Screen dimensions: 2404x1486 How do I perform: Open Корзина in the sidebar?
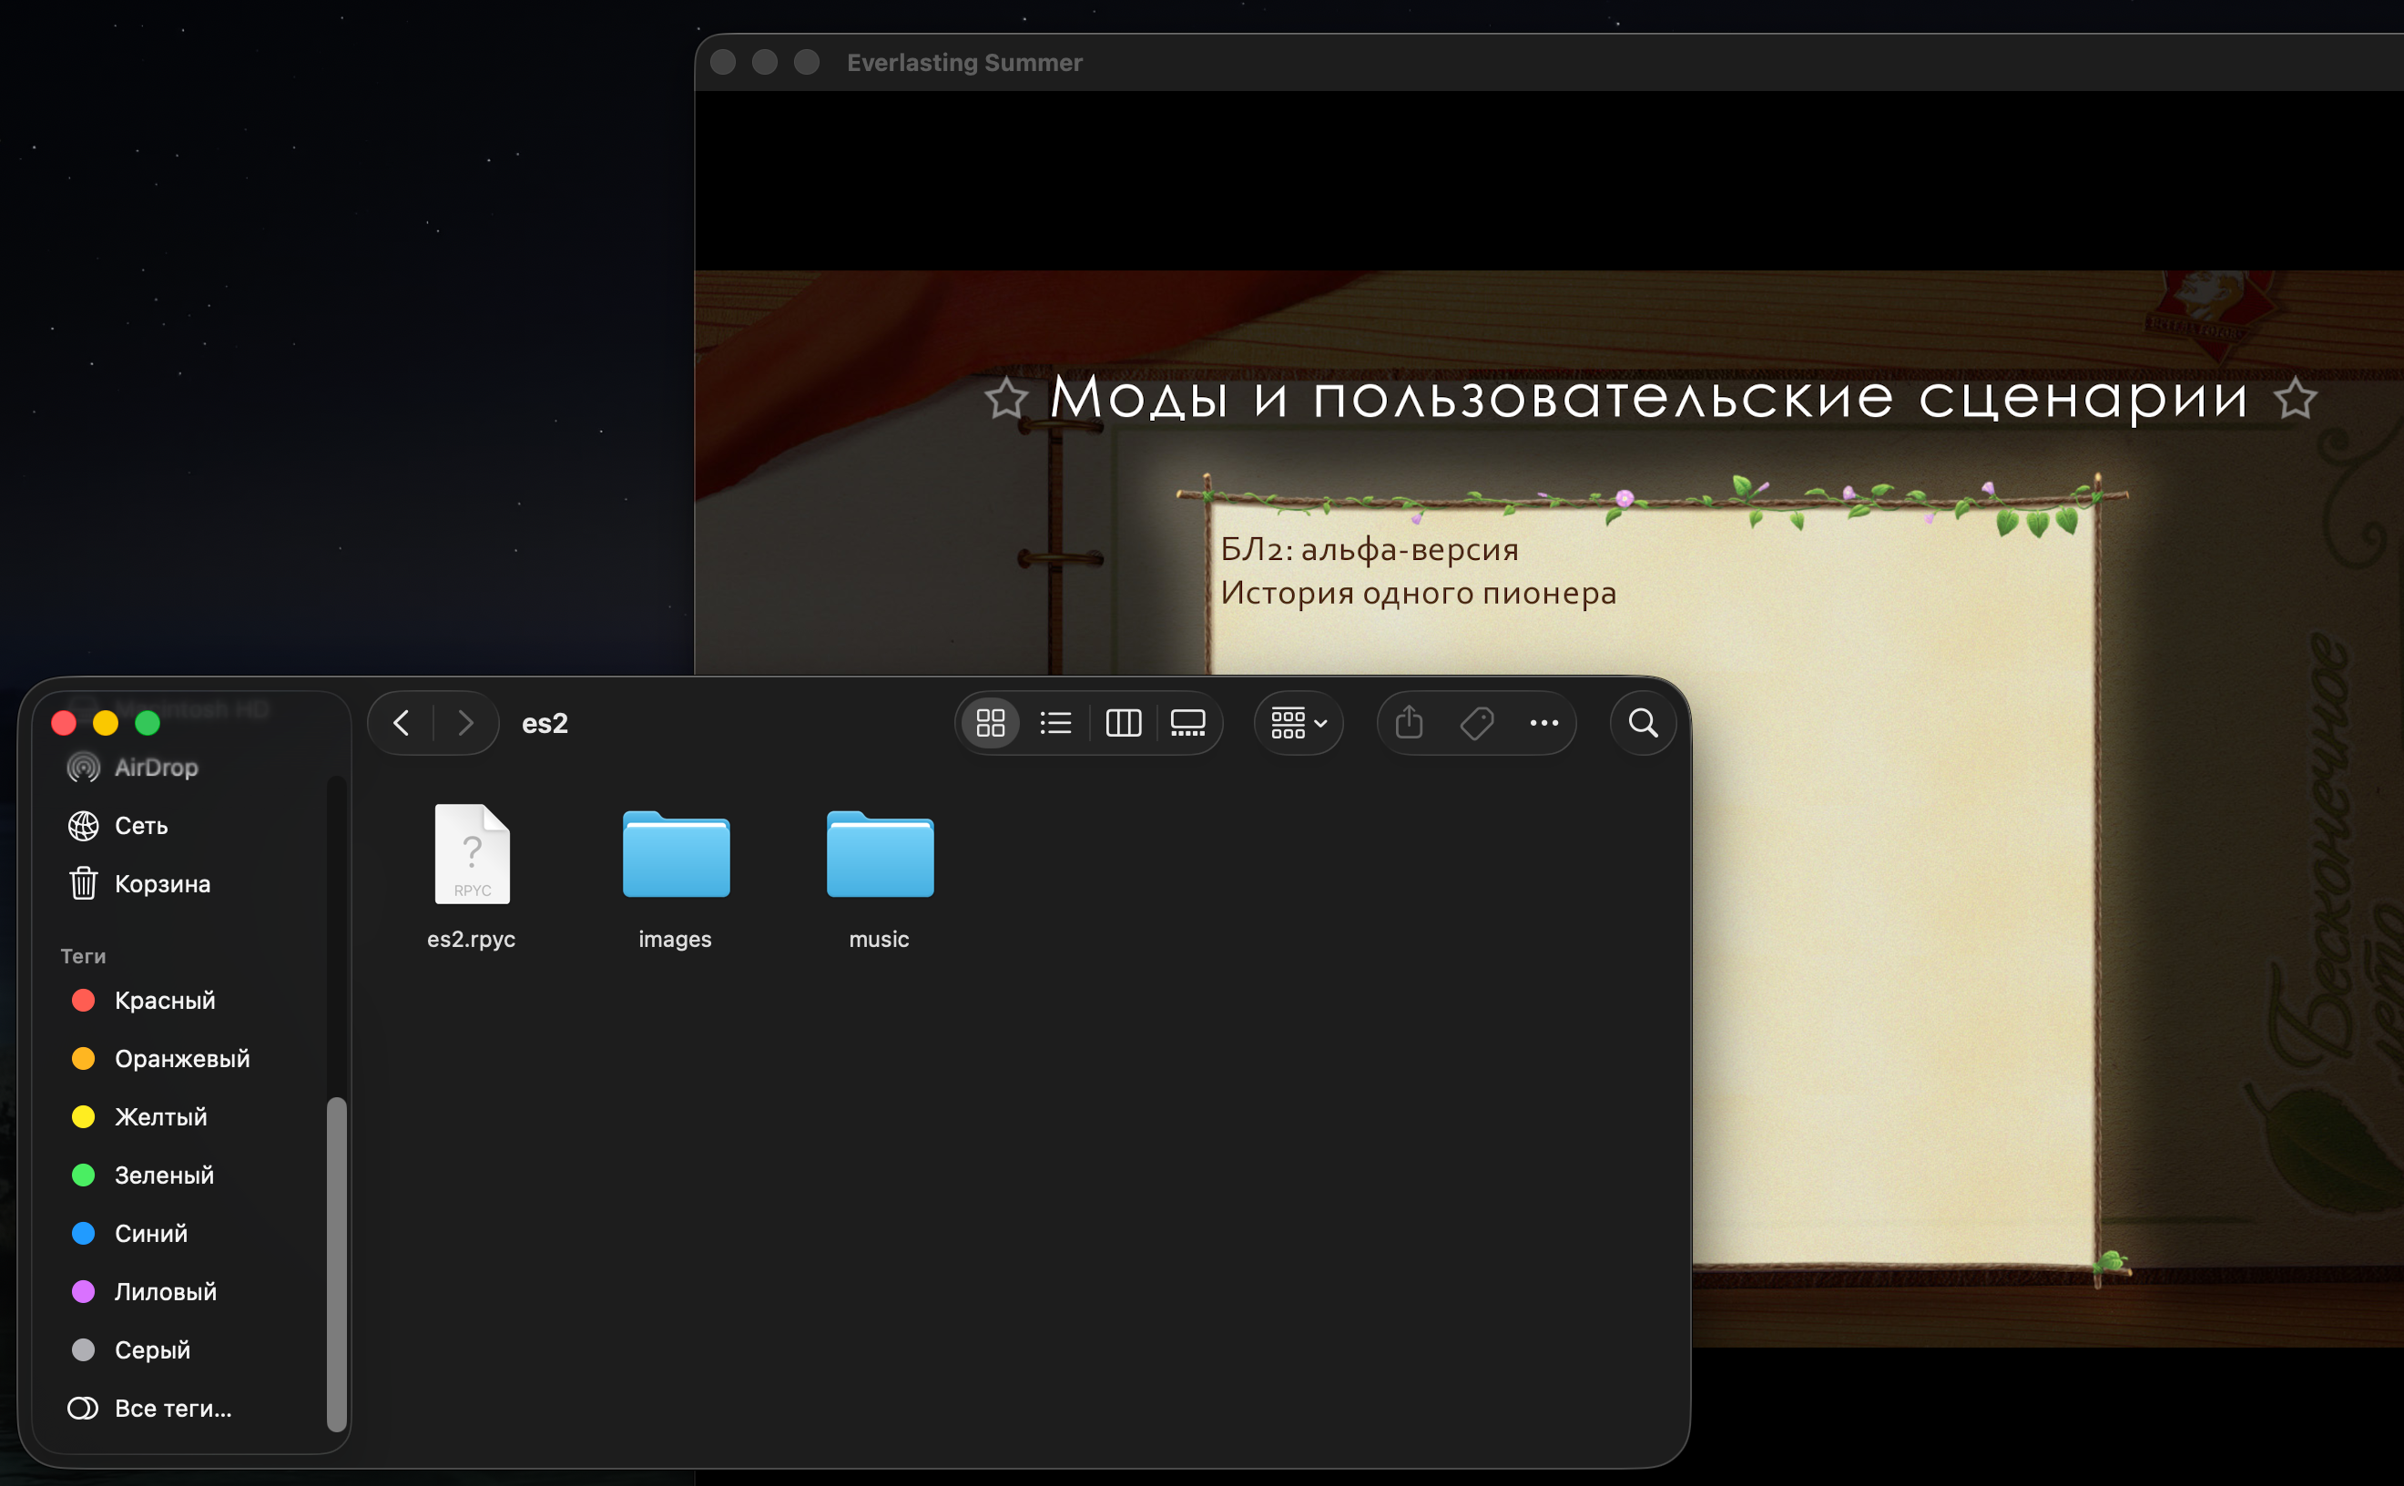tap(161, 883)
